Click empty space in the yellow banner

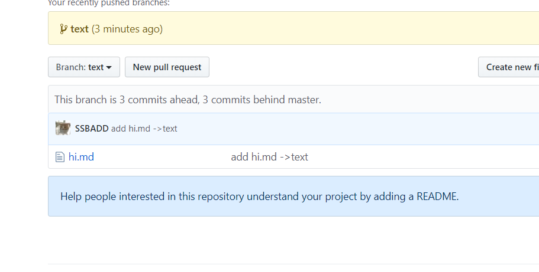(355, 28)
